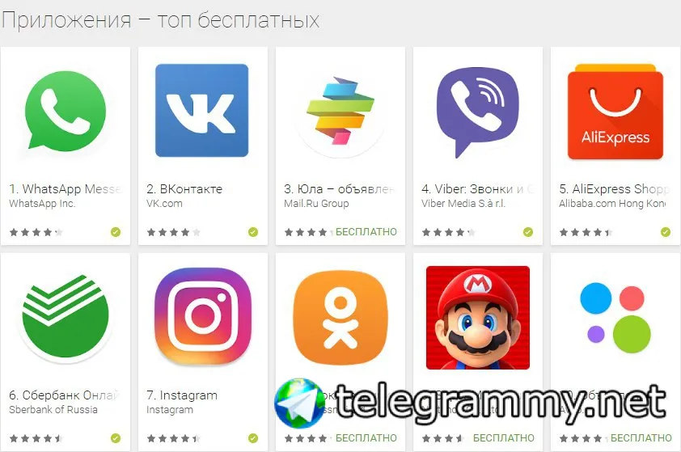Open the WhatsApp Messenger app icon

tap(66, 110)
